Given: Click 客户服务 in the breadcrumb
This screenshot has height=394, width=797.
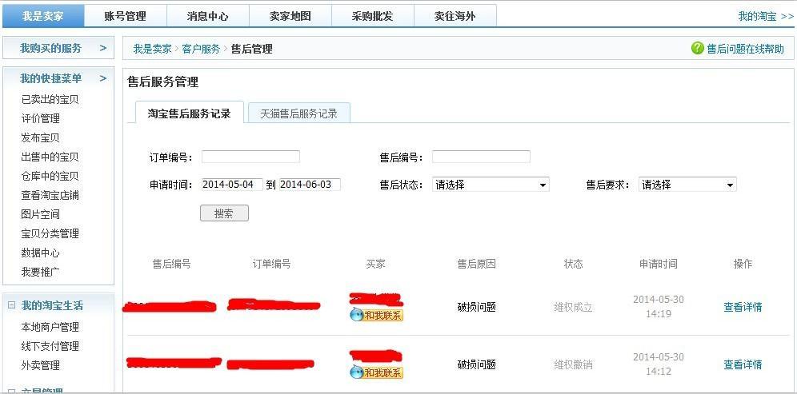Looking at the screenshot, I should click(201, 49).
